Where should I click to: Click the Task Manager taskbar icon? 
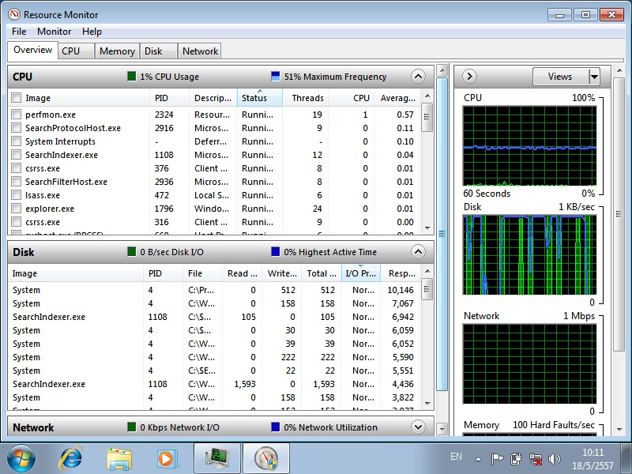coord(216,457)
